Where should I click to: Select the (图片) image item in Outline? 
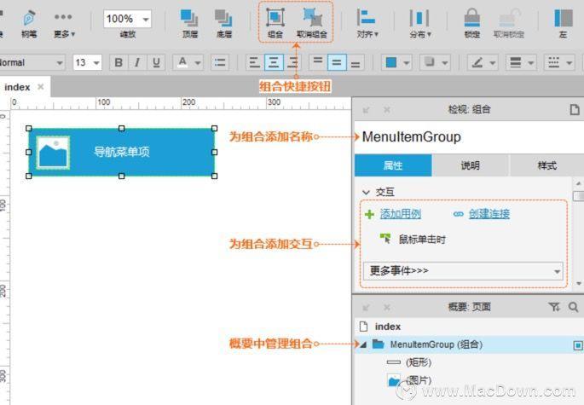(x=419, y=380)
